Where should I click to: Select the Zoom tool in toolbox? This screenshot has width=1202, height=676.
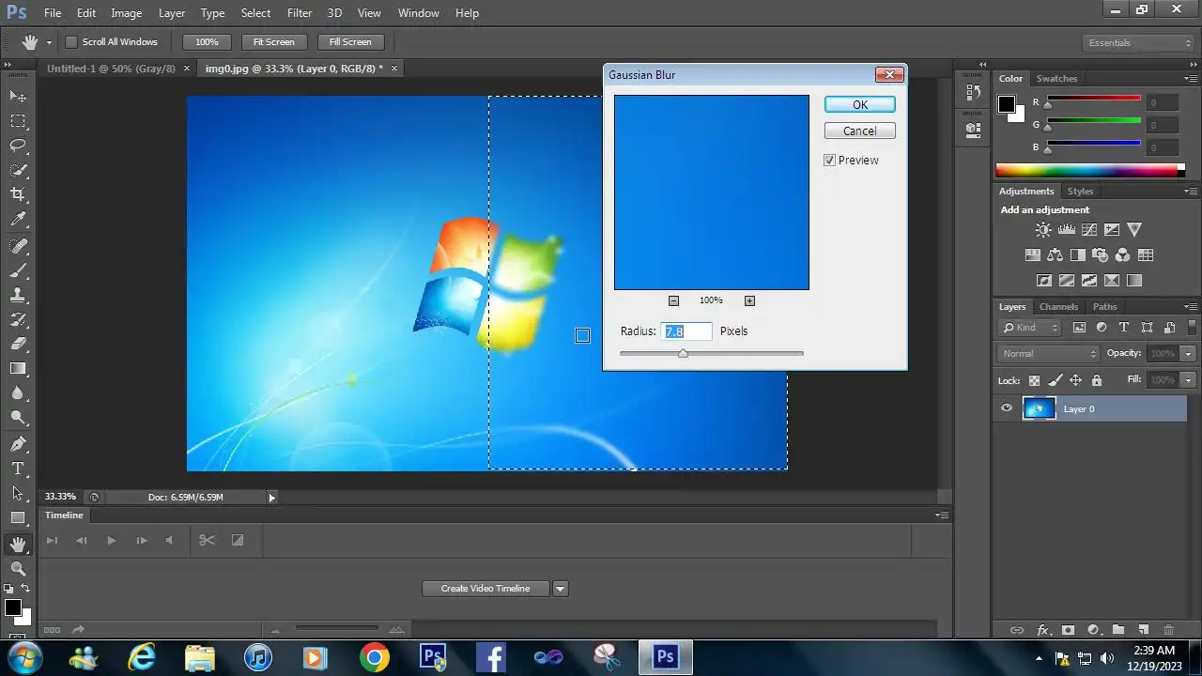click(x=18, y=568)
